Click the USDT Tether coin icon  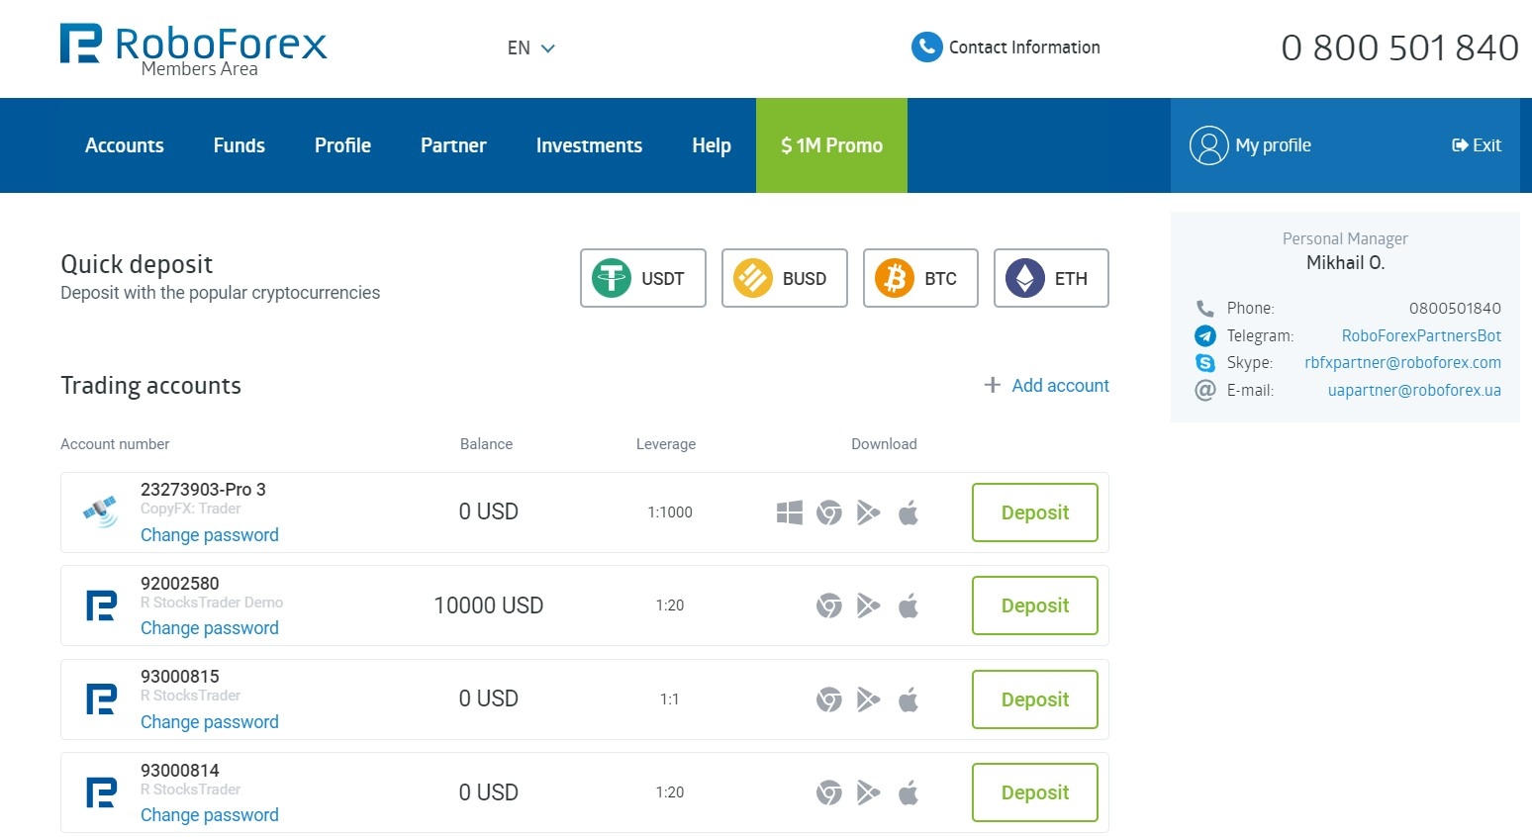612,278
